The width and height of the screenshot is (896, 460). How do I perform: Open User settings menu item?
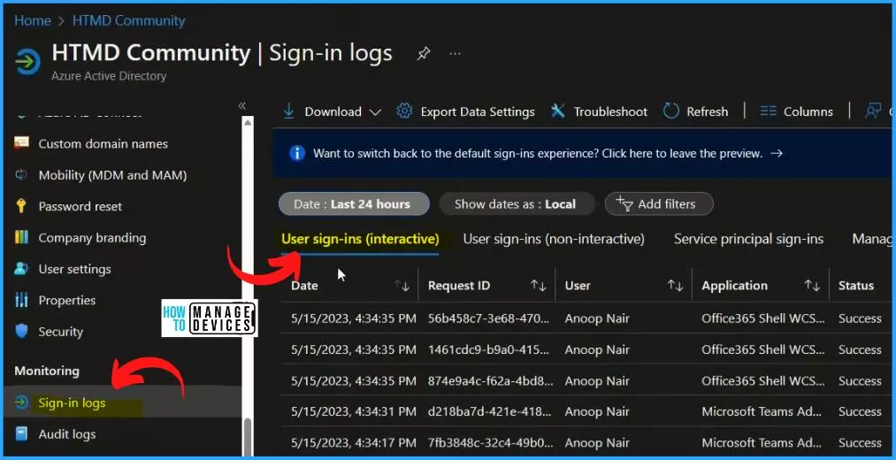tap(75, 269)
